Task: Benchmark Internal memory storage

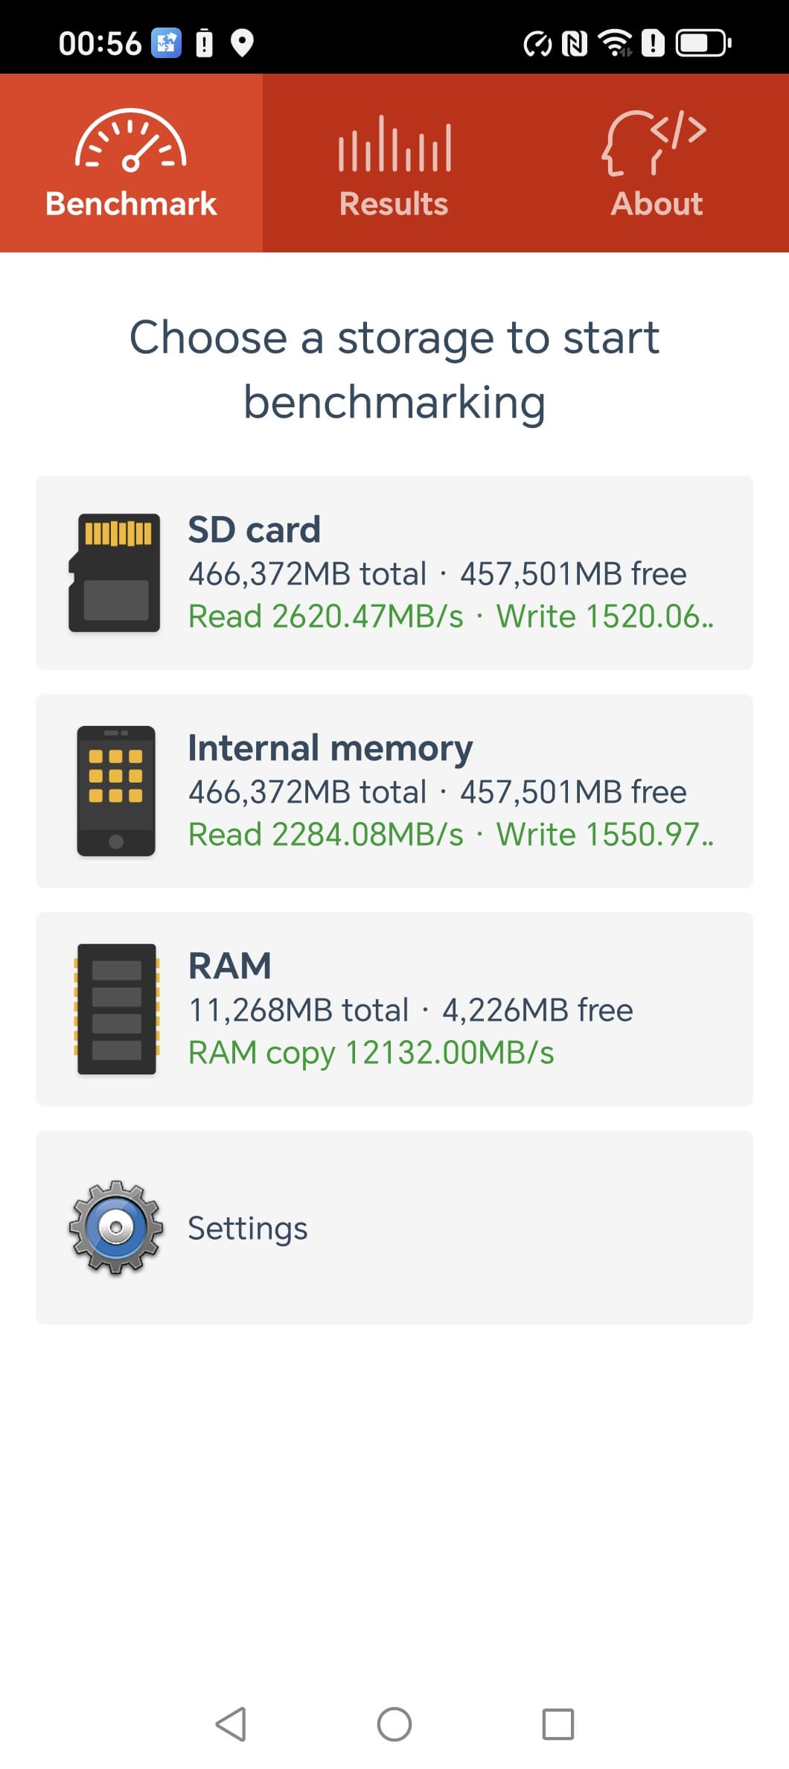Action: click(450, 791)
